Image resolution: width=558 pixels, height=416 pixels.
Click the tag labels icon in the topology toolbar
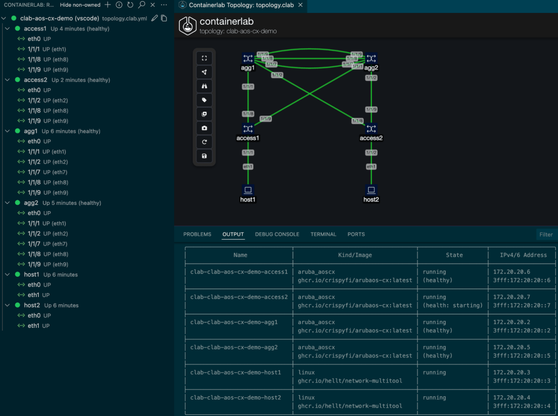(x=205, y=100)
